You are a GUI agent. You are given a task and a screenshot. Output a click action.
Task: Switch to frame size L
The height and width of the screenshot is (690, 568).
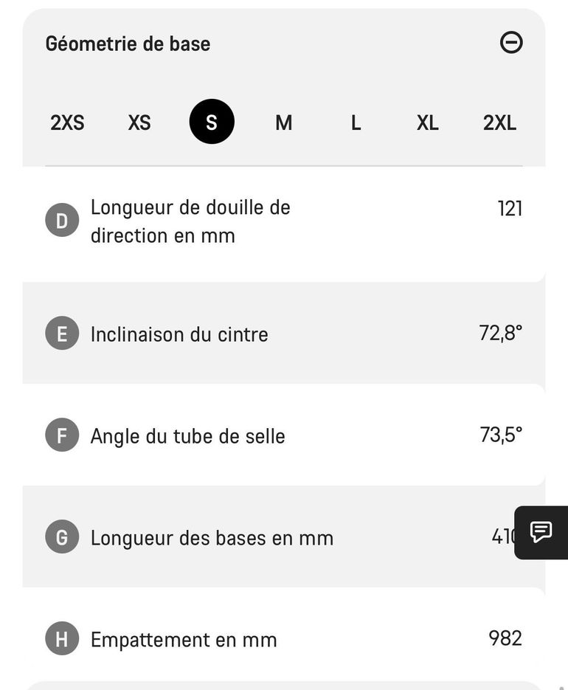(356, 123)
